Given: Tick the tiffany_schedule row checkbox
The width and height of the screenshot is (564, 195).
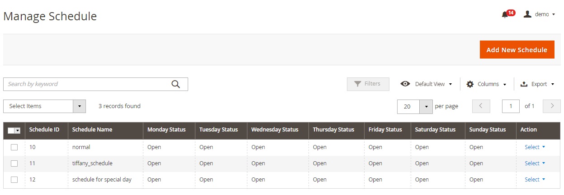Looking at the screenshot, I should 14,163.
